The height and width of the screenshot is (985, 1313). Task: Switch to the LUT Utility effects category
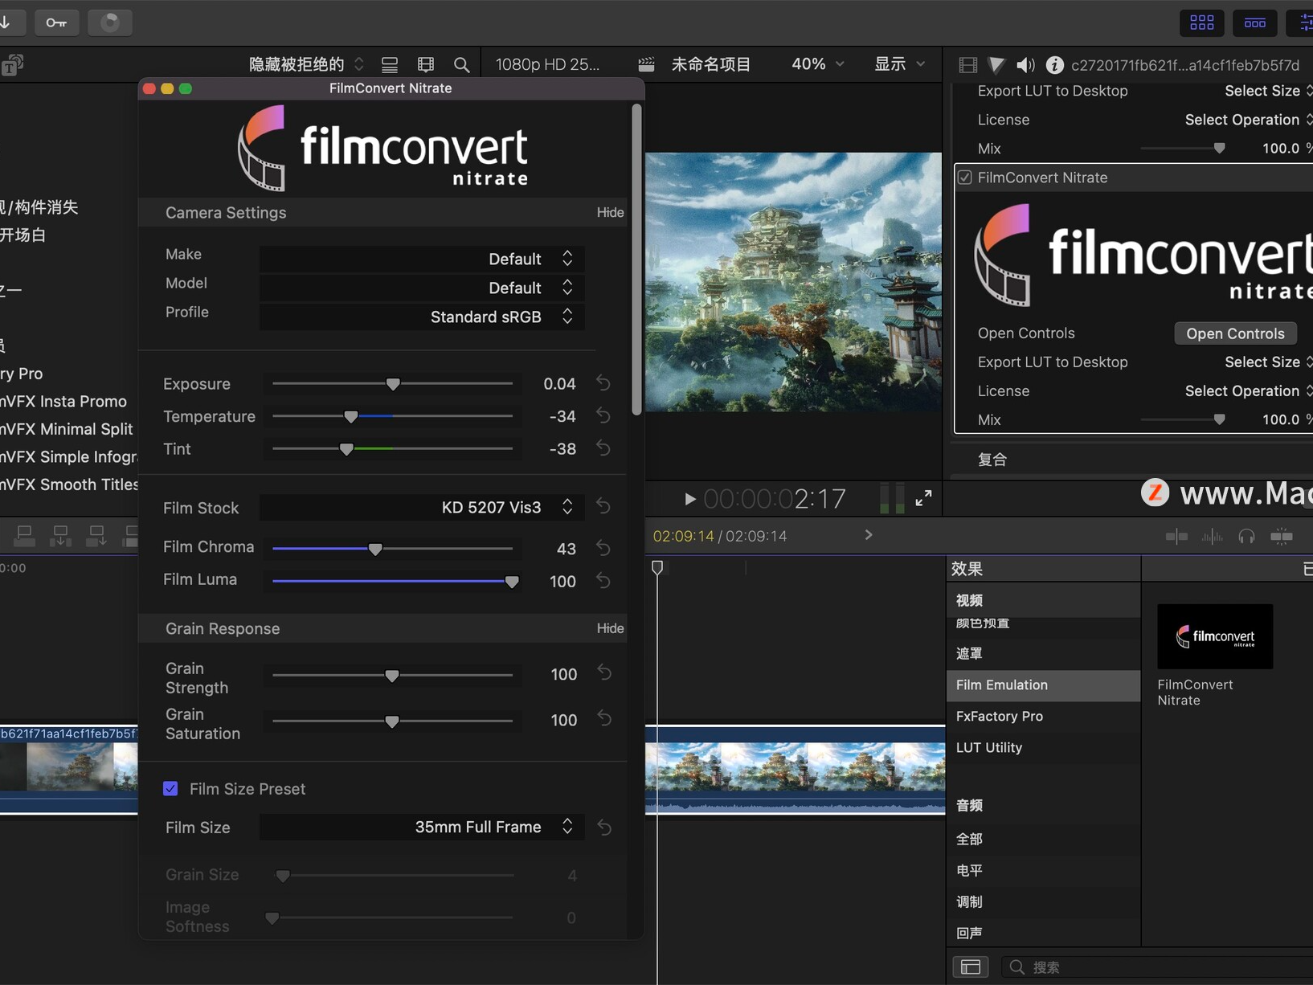[989, 747]
